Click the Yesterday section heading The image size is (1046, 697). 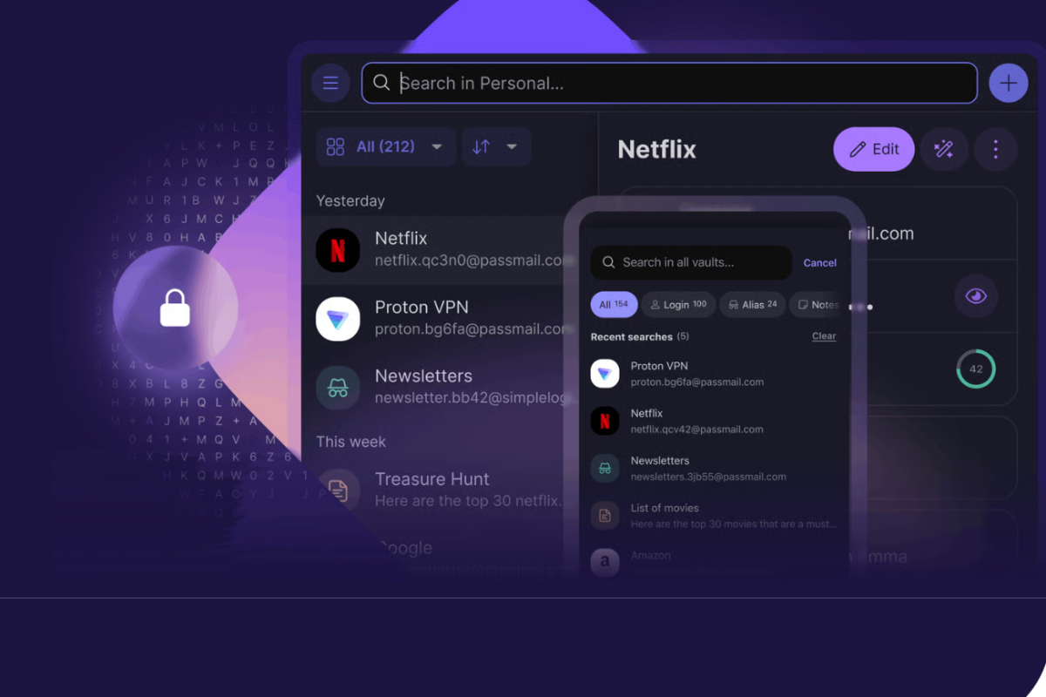[350, 201]
